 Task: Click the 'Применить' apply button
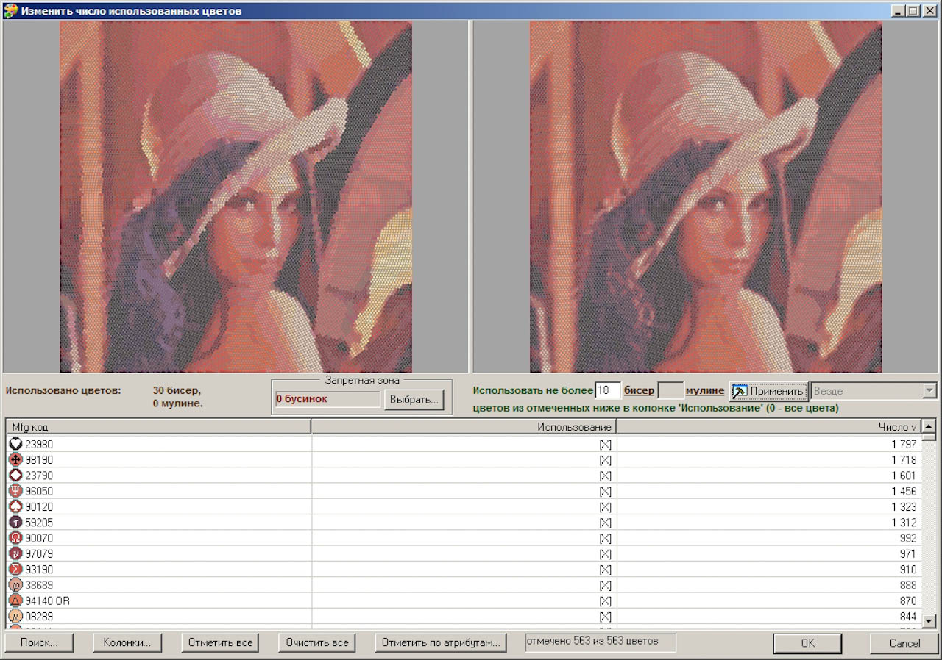point(768,391)
